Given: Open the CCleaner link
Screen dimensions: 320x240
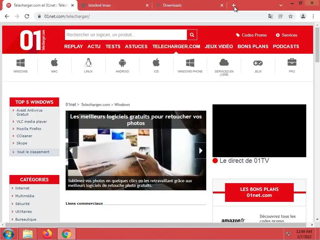Looking at the screenshot, I should [24, 136].
